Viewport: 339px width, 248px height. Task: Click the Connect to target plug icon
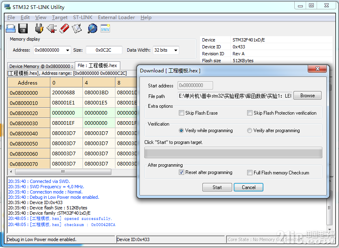point(39,28)
